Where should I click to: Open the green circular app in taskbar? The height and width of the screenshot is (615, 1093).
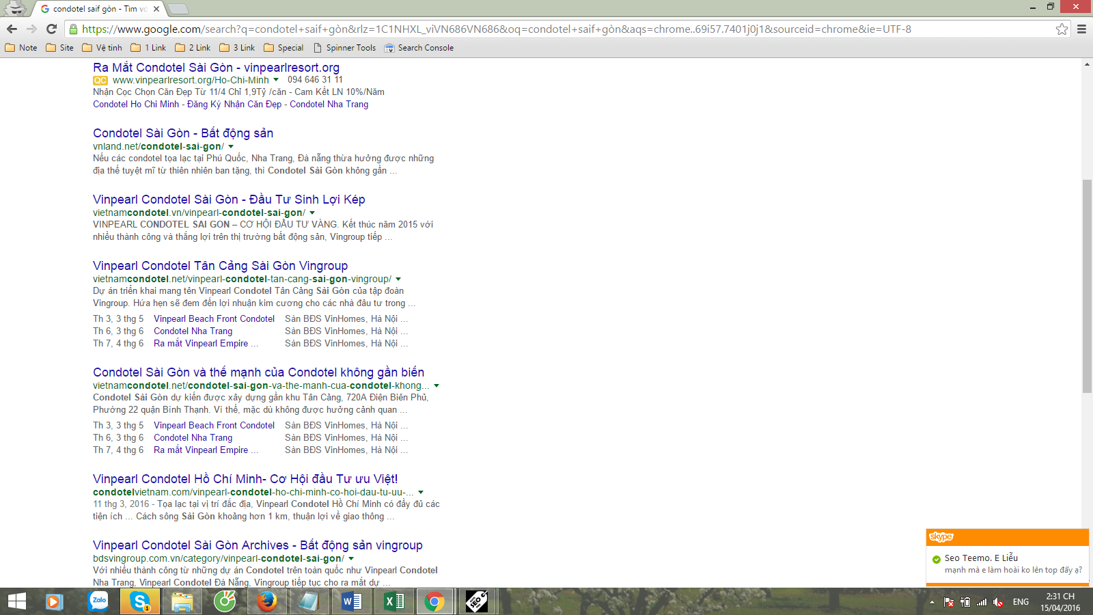click(225, 601)
